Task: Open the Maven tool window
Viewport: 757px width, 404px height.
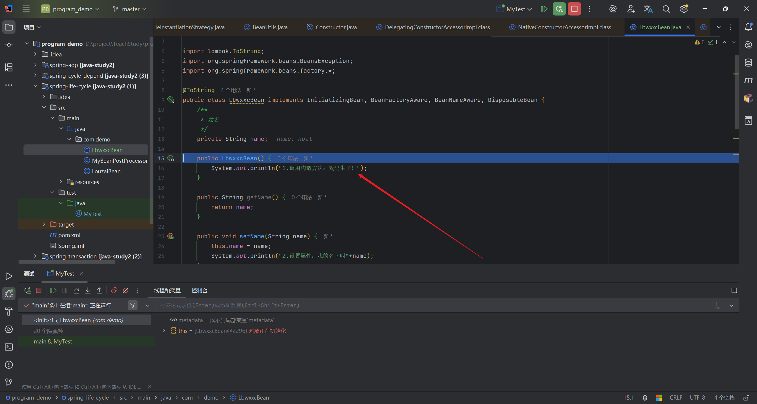Action: tap(748, 80)
